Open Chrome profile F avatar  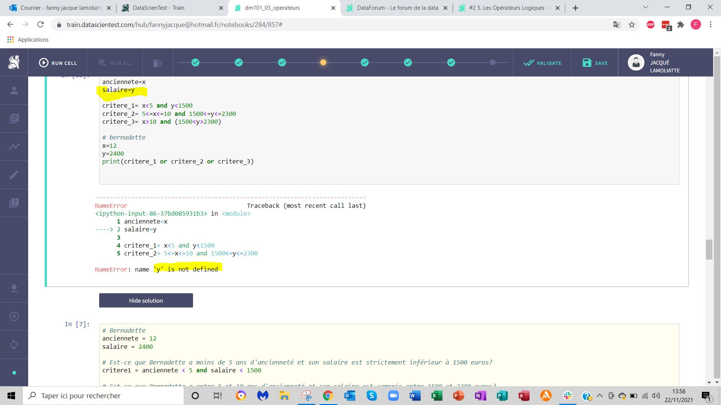(x=695, y=25)
